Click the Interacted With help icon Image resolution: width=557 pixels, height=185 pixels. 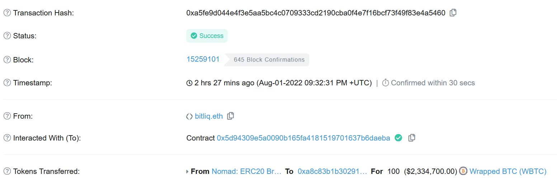7,138
